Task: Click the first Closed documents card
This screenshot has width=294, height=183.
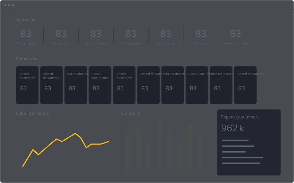Action: [x=27, y=85]
